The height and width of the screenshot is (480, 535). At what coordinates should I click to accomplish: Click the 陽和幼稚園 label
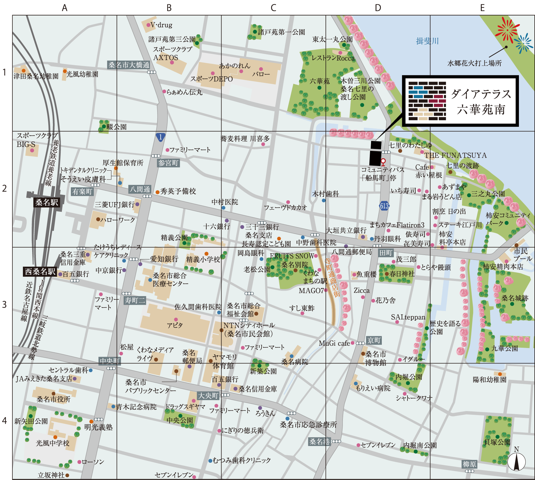coord(490,379)
